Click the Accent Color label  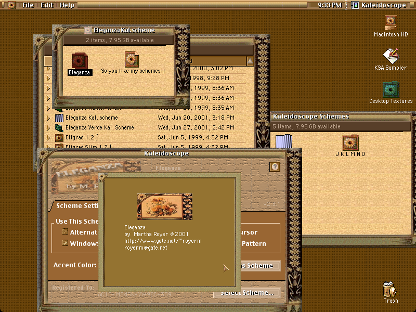tap(75, 265)
